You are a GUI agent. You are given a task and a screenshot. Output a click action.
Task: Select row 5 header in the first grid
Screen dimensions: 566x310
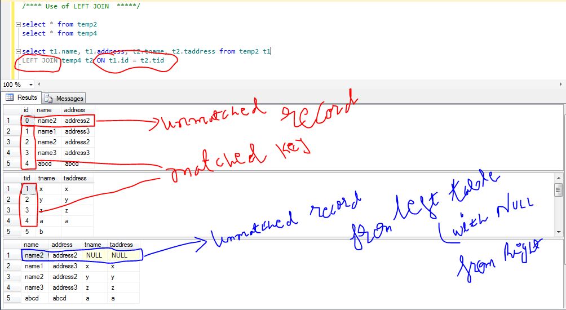(x=10, y=163)
